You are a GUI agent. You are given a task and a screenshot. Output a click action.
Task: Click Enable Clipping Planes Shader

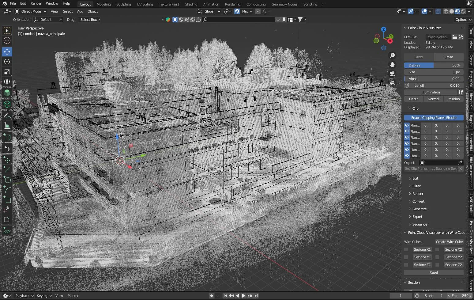[x=433, y=117]
